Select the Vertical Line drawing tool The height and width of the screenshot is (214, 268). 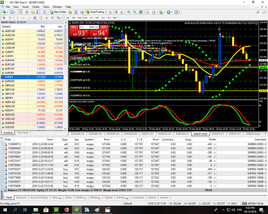(17, 18)
